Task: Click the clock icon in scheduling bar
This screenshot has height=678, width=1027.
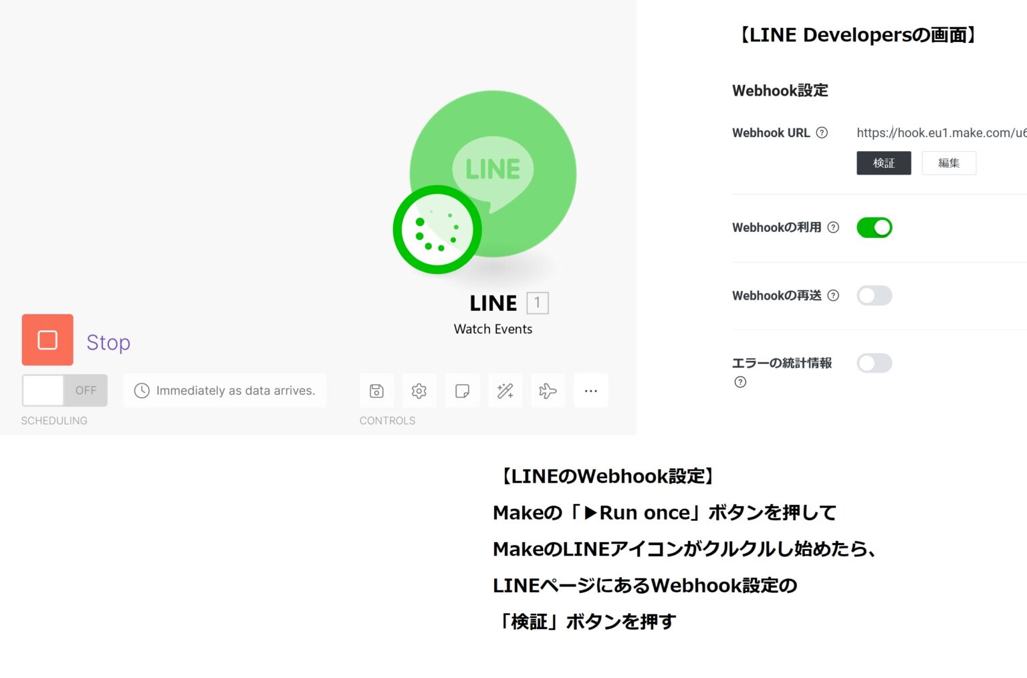Action: pyautogui.click(x=142, y=390)
